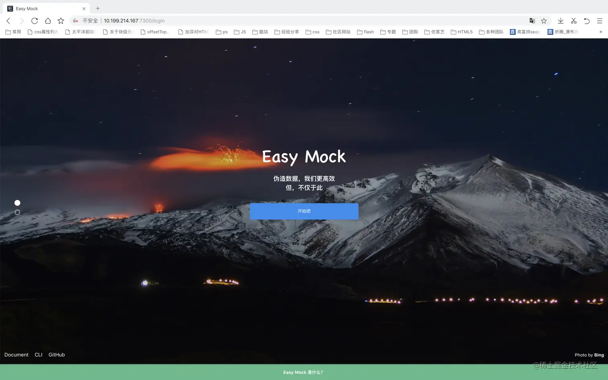Click the blue 开始吧 start button

[x=304, y=211]
